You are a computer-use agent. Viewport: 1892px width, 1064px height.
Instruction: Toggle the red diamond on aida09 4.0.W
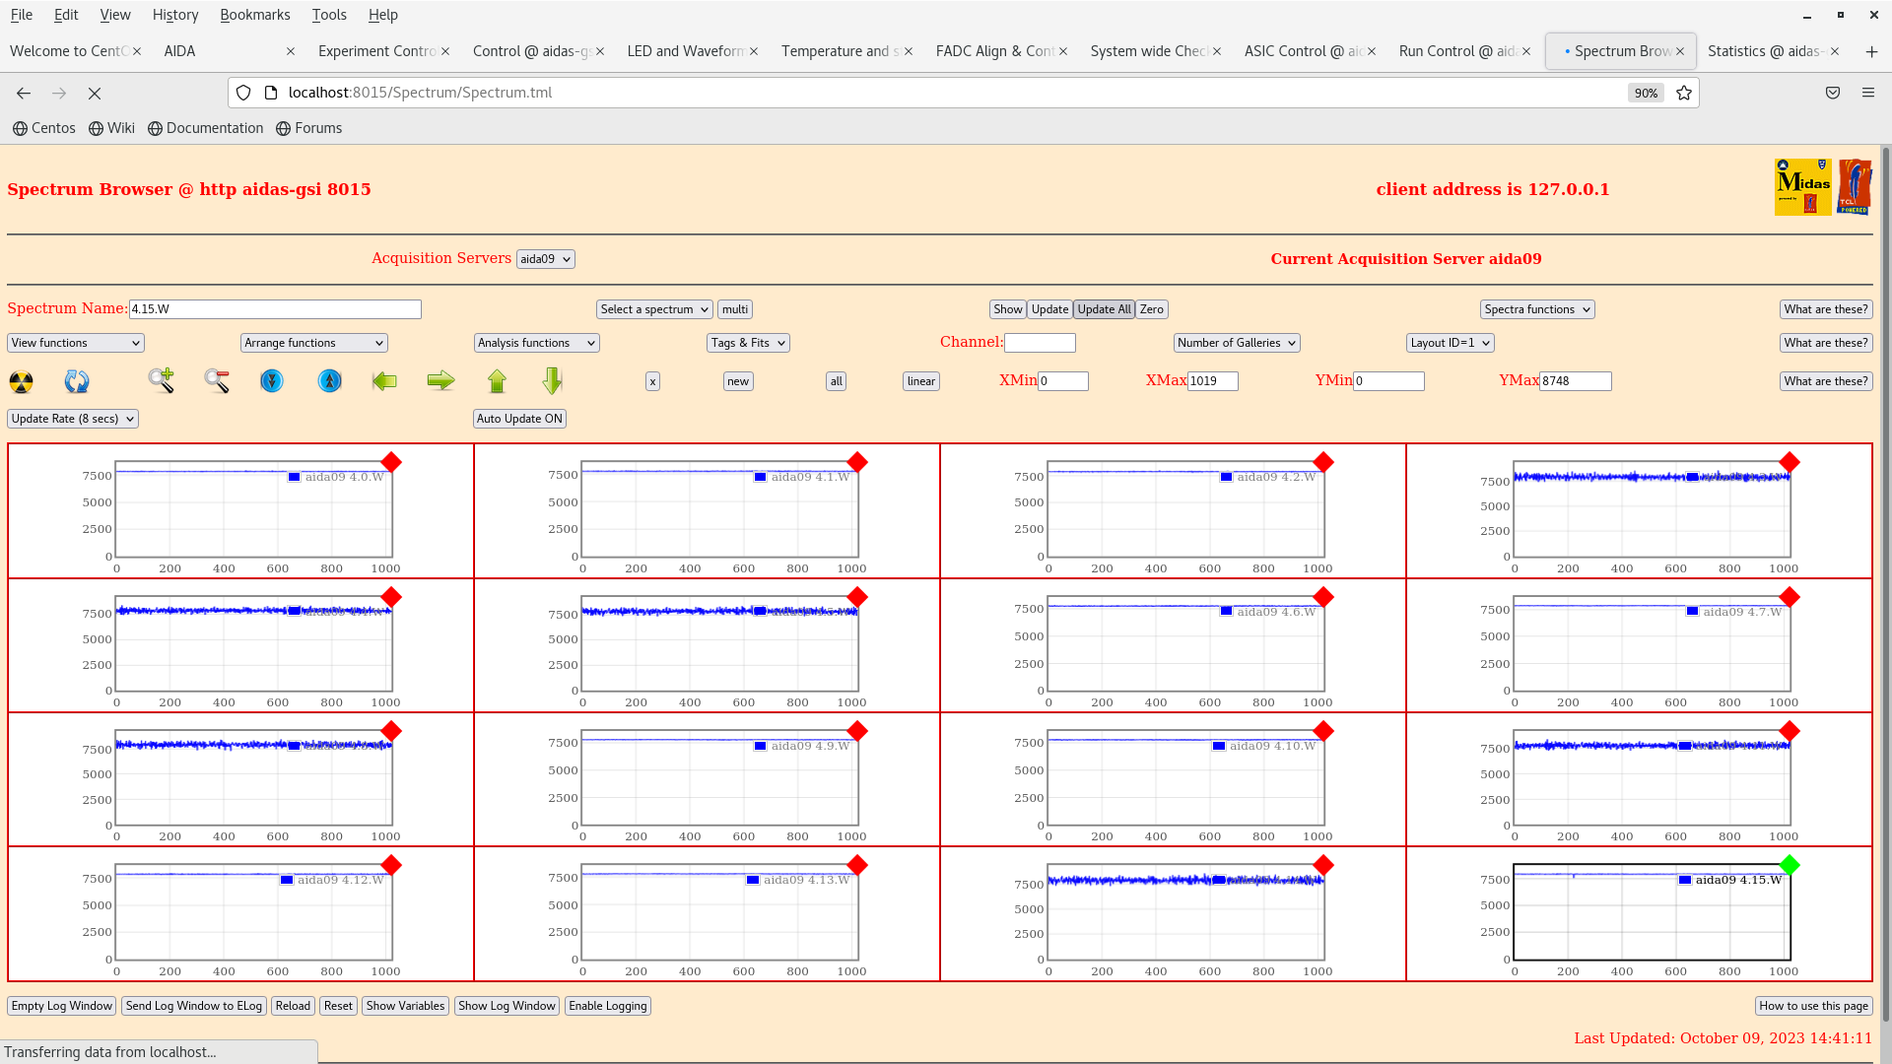coord(391,462)
